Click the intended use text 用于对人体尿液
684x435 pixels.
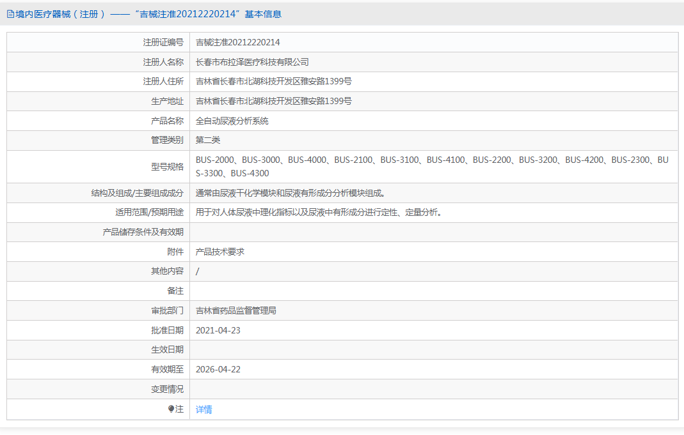pyautogui.click(x=319, y=213)
